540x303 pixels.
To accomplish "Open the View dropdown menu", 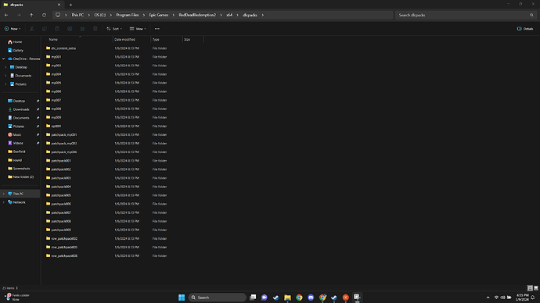I will 138,29.
